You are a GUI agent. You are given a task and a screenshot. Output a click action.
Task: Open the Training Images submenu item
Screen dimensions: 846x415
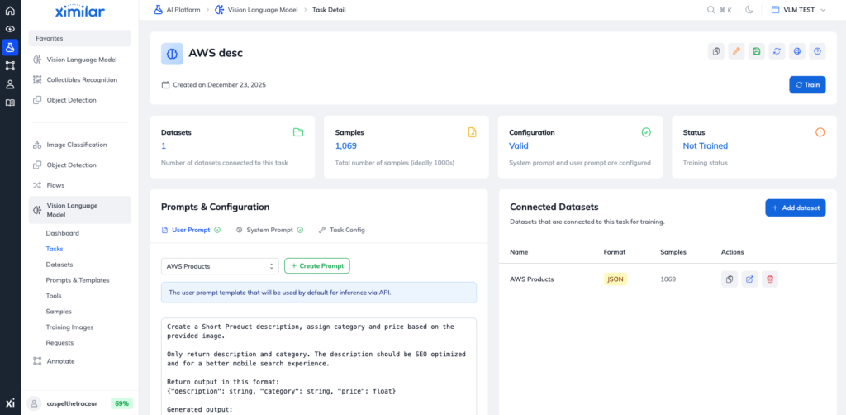click(69, 327)
